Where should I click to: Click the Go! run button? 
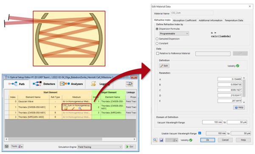[x=130, y=146]
